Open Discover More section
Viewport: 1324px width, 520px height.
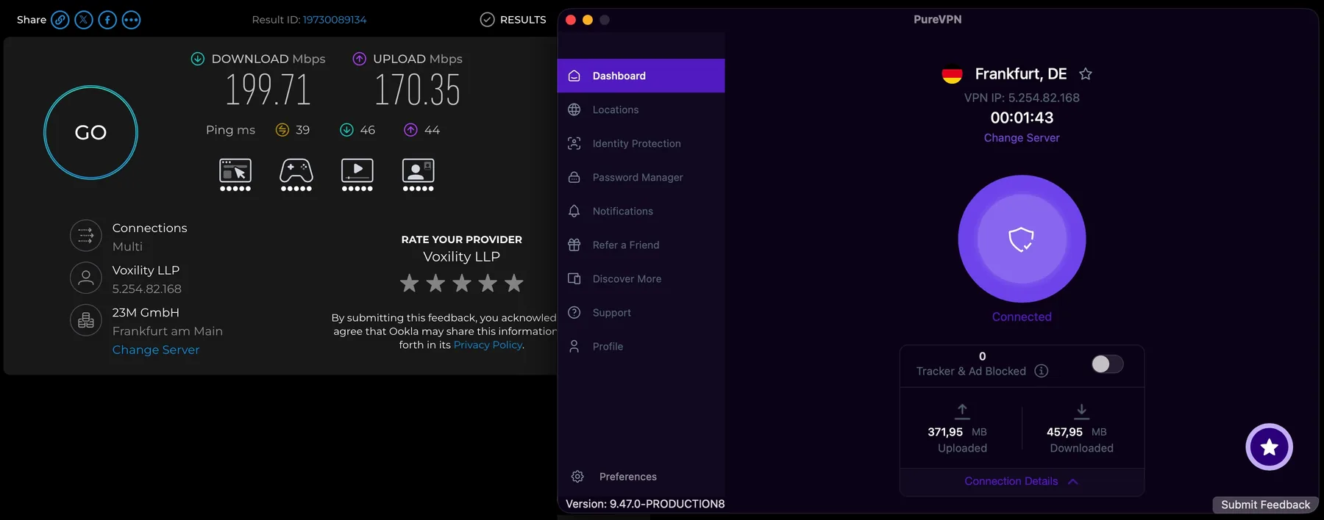click(x=641, y=278)
